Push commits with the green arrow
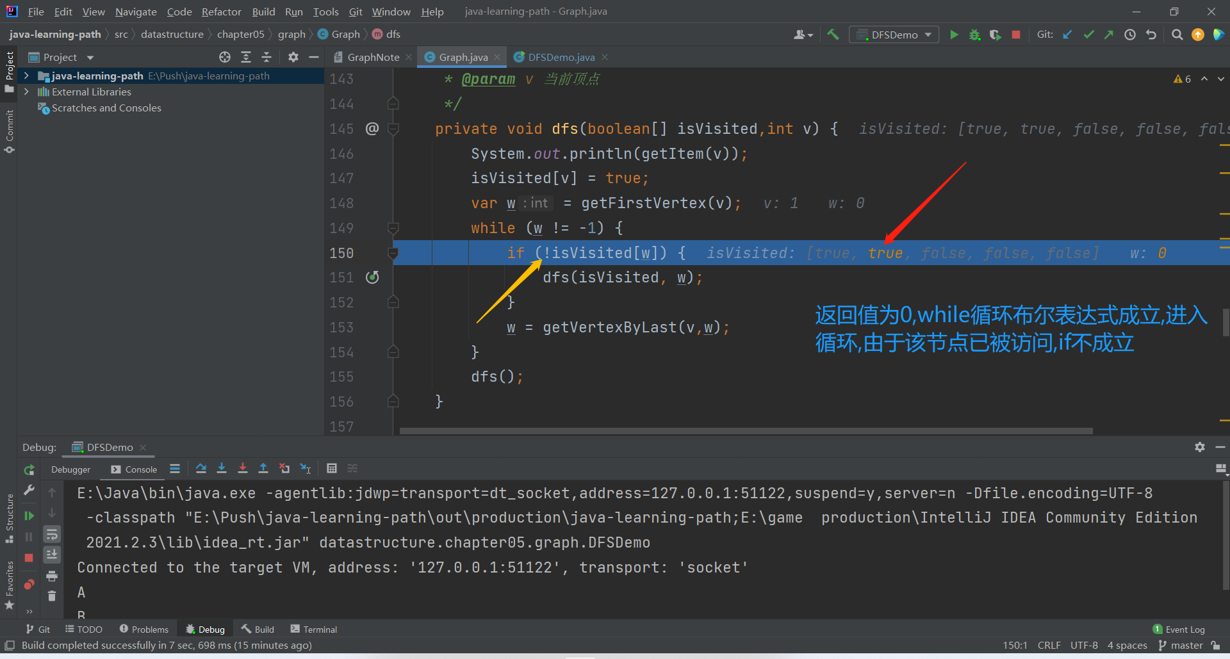Image resolution: width=1230 pixels, height=659 pixels. click(x=1109, y=35)
